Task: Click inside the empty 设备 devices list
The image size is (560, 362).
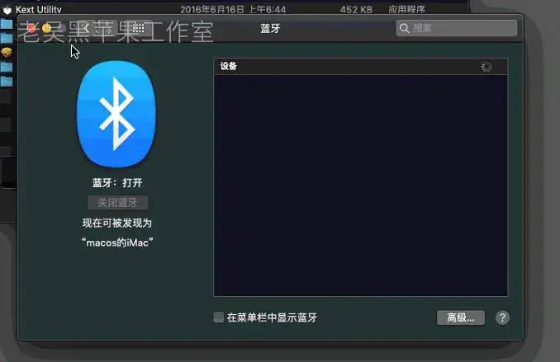Action: click(x=360, y=185)
